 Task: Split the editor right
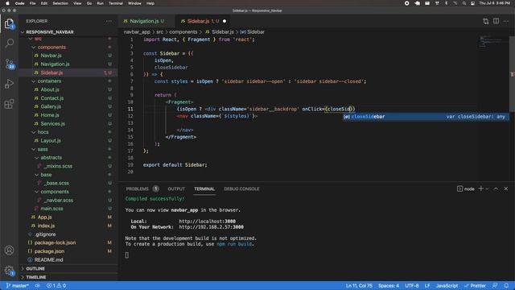pyautogui.click(x=496, y=21)
